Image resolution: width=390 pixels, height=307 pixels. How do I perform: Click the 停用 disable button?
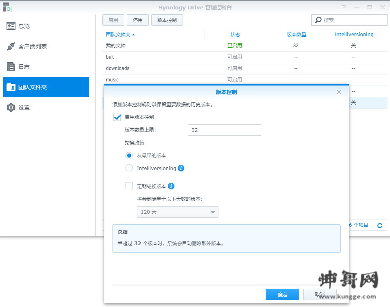point(138,20)
